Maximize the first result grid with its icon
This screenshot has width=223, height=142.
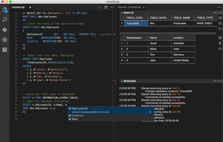pos(220,18)
